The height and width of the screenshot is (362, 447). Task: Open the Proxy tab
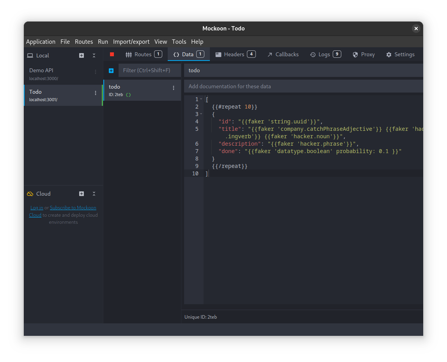pos(364,54)
